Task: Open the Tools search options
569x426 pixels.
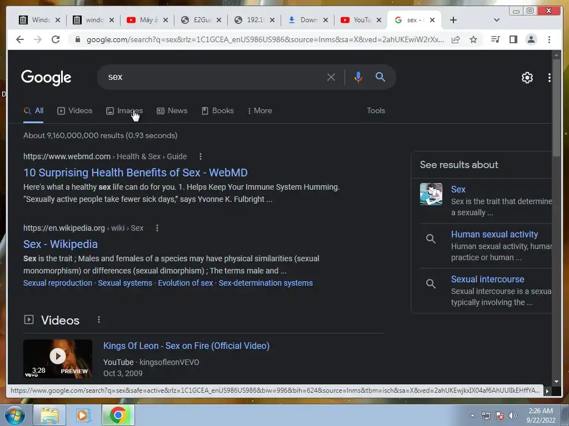Action: 376,111
